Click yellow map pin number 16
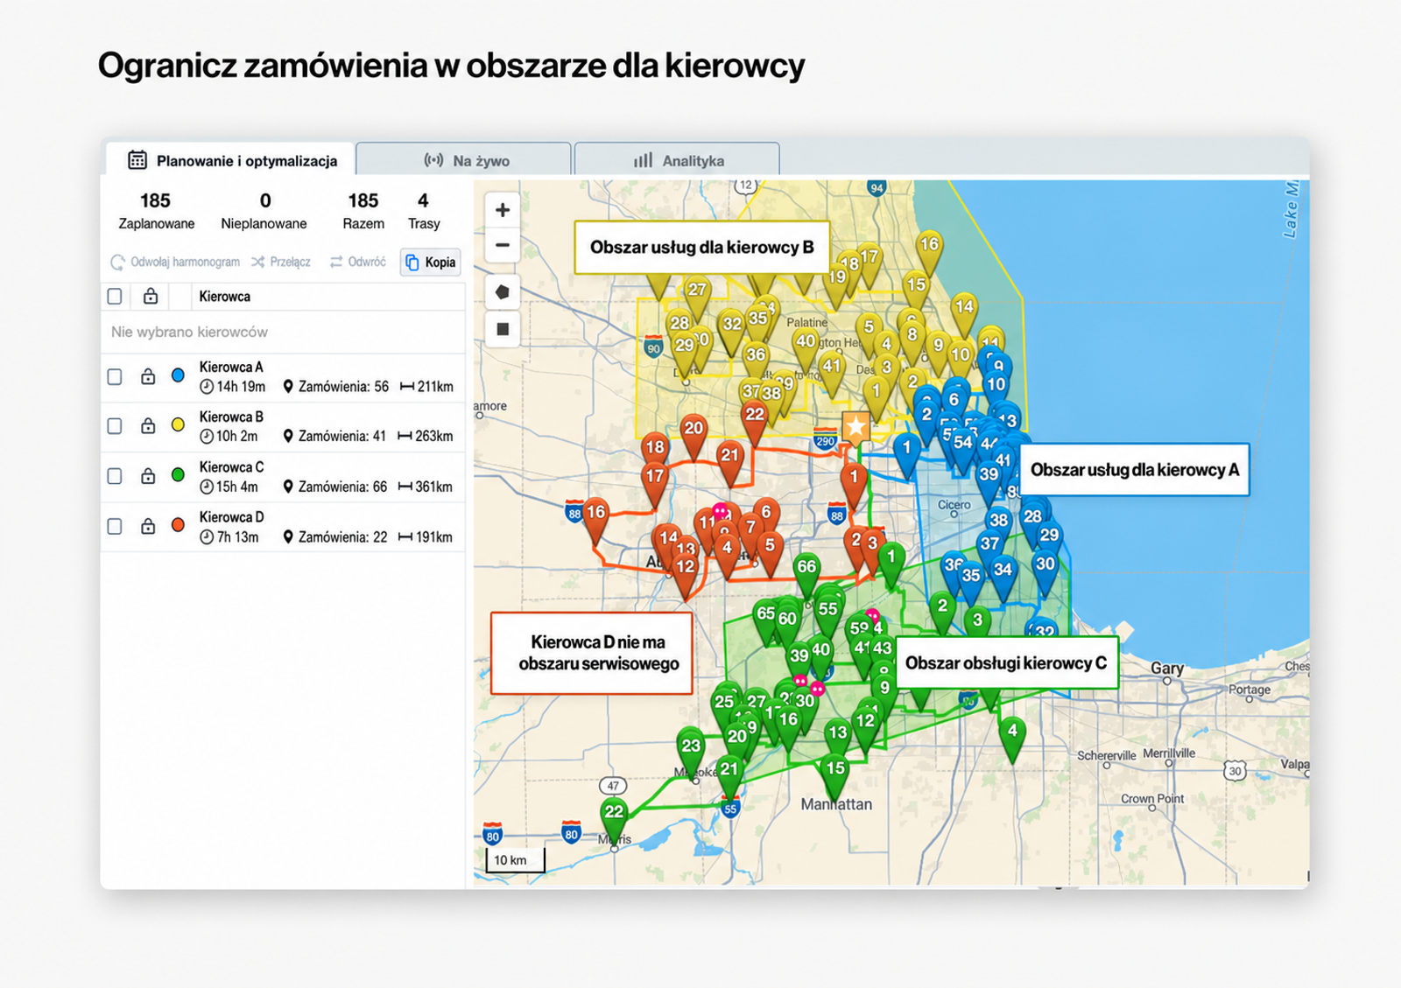This screenshot has height=988, width=1401. (929, 249)
